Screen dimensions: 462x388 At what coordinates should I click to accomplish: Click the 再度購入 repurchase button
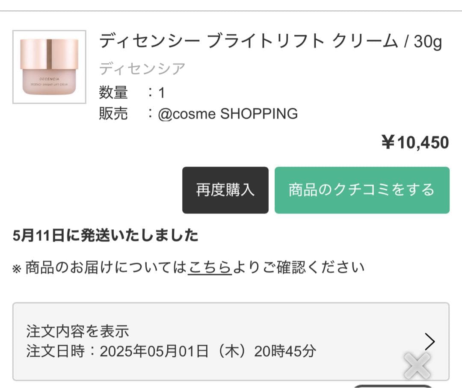225,190
